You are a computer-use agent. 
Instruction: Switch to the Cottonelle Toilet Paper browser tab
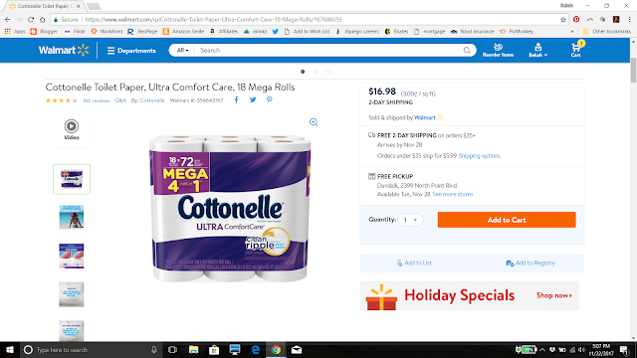(44, 6)
